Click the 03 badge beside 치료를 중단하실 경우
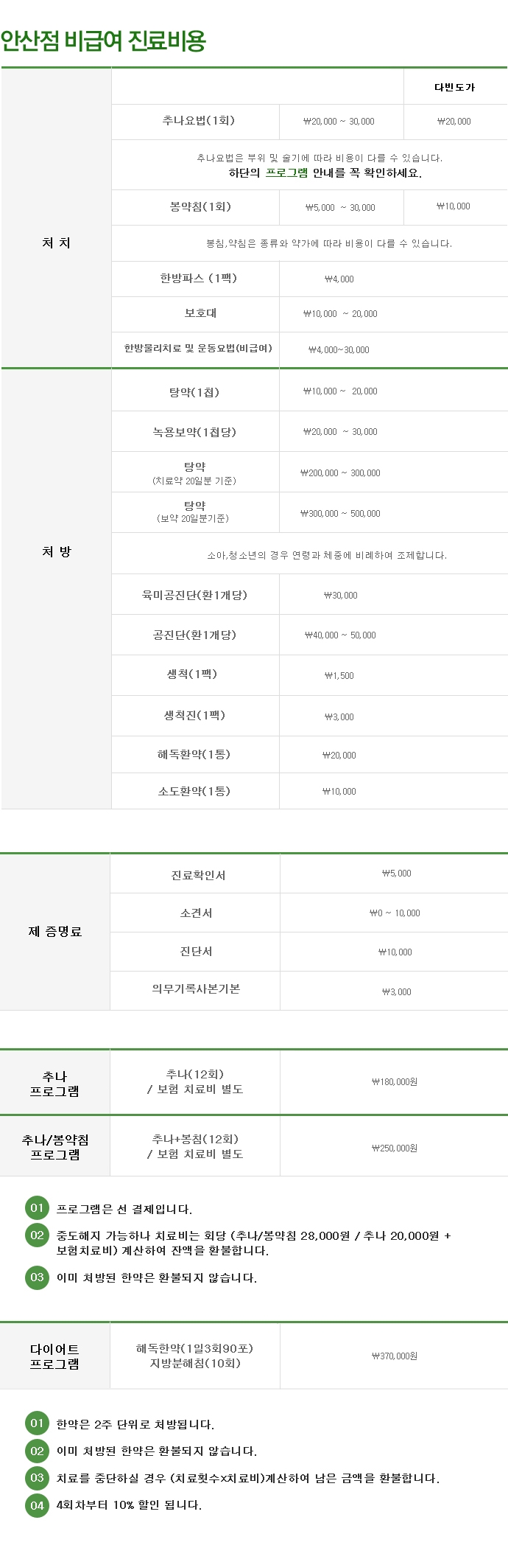The image size is (508, 1548). tap(37, 1477)
